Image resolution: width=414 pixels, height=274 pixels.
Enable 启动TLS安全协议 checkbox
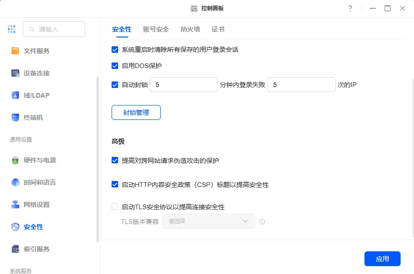[x=115, y=206]
